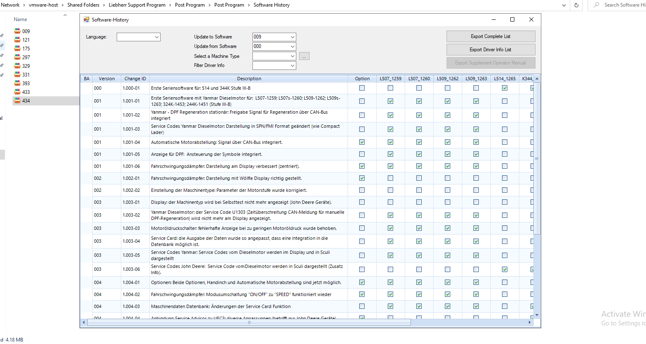Toggle Option checkbox for change 1.000-01

tap(362, 88)
